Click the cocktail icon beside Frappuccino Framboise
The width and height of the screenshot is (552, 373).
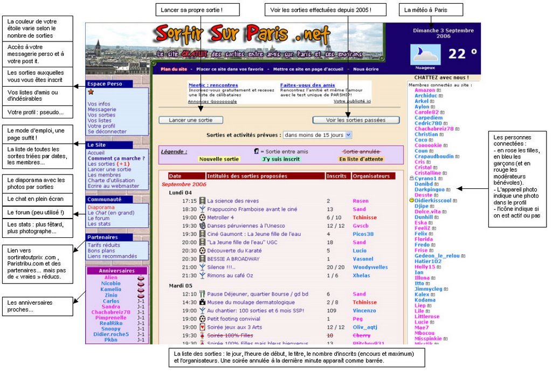click(202, 209)
